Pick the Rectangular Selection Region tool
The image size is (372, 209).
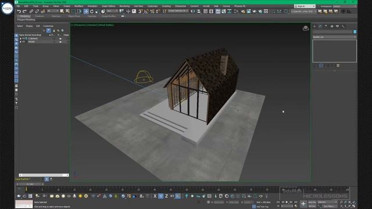tap(74, 11)
